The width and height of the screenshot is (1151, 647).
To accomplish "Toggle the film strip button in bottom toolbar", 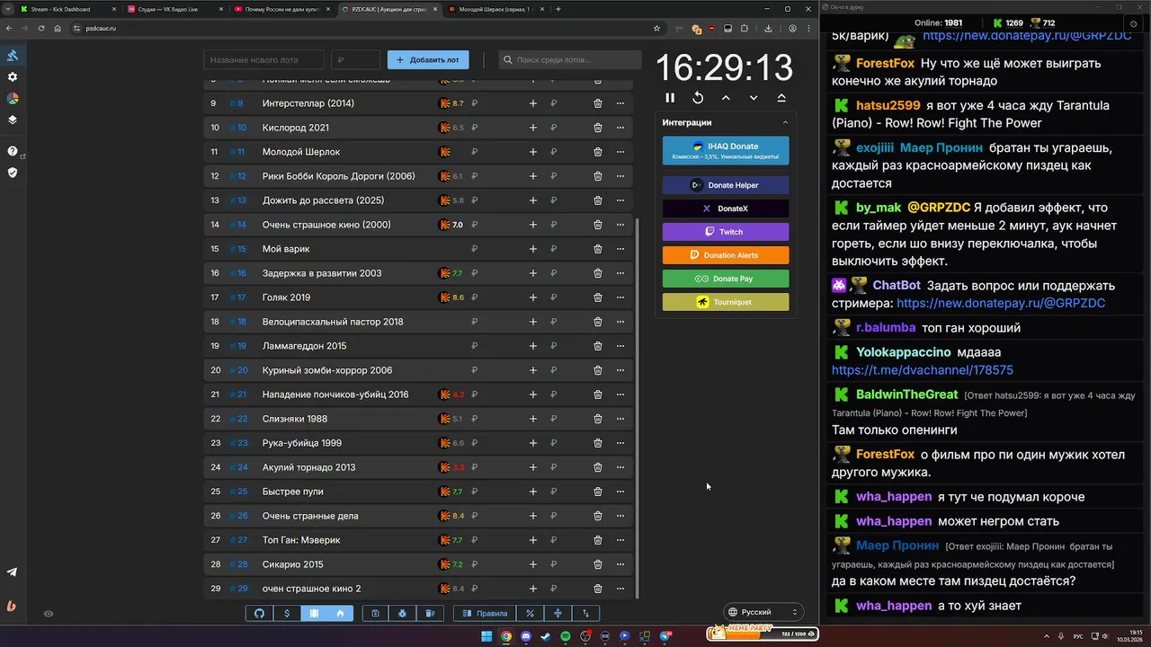I will (x=314, y=614).
